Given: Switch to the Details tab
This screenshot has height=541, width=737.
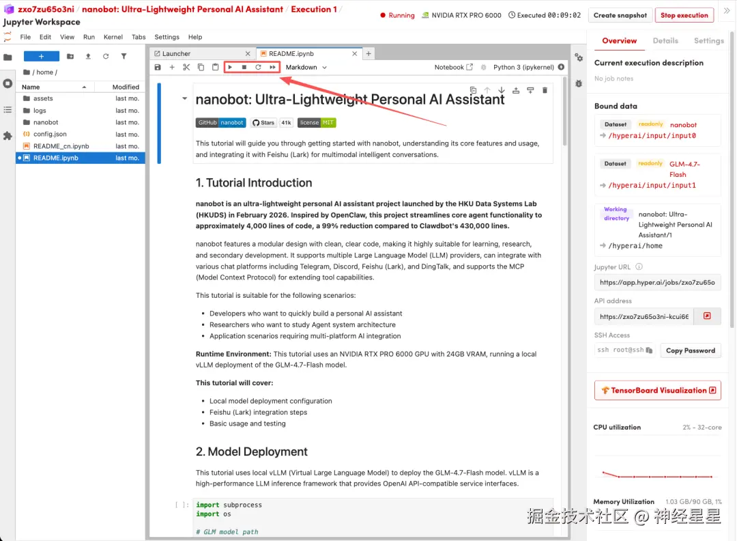Looking at the screenshot, I should pyautogui.click(x=665, y=41).
